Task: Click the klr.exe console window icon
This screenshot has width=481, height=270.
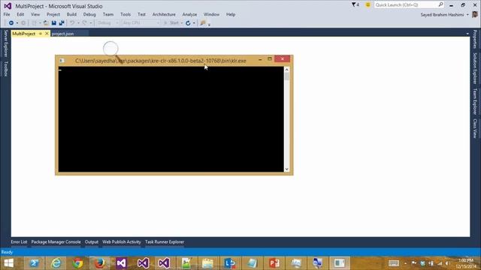Action: click(62, 61)
